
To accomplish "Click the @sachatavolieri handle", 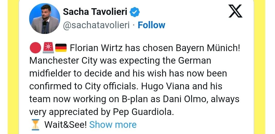I will click(96, 25).
